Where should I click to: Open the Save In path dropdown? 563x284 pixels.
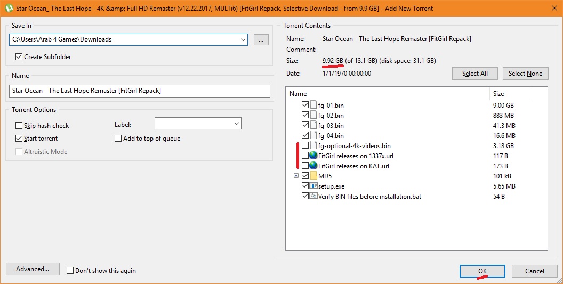click(x=243, y=39)
